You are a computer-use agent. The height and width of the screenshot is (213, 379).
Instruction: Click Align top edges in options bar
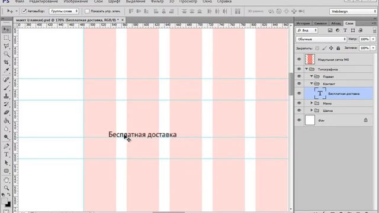pyautogui.click(x=131, y=11)
